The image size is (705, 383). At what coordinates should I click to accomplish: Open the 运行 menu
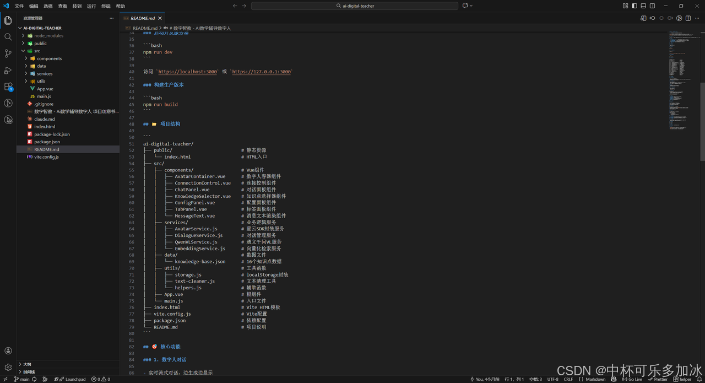pos(91,6)
